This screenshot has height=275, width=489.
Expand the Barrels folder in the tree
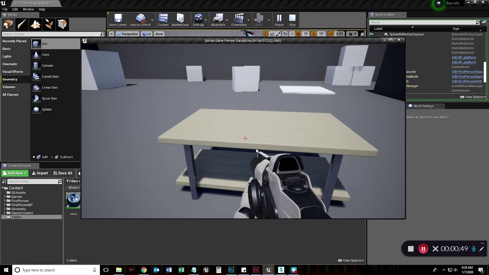tap(5, 197)
